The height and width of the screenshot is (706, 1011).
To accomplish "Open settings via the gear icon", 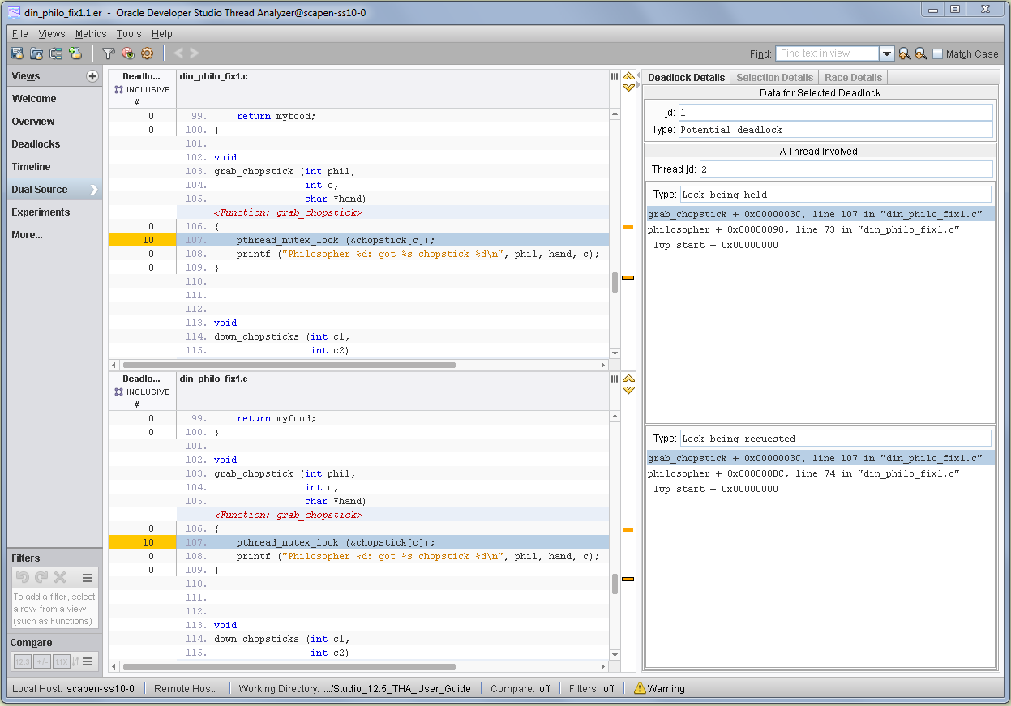I will (x=147, y=53).
